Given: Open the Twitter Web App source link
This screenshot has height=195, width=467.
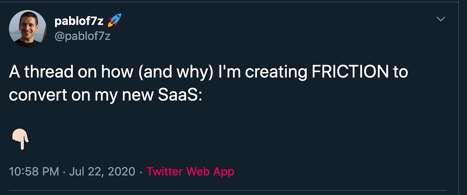Looking at the screenshot, I should [190, 171].
